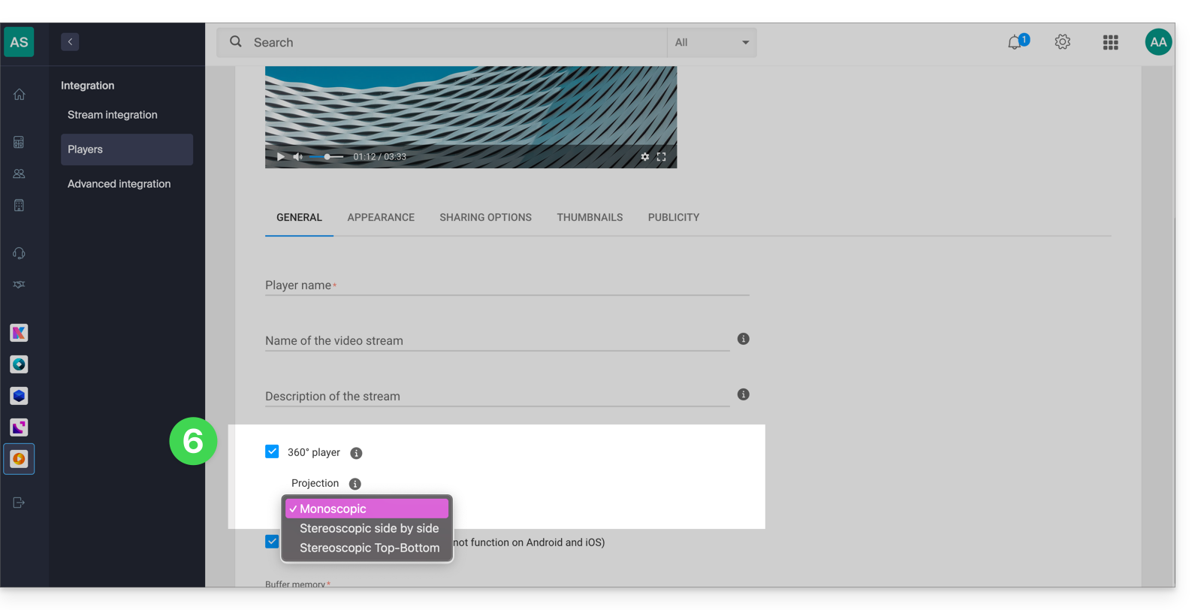
Task: Click the sign-out icon in left sidebar
Action: [x=20, y=503]
